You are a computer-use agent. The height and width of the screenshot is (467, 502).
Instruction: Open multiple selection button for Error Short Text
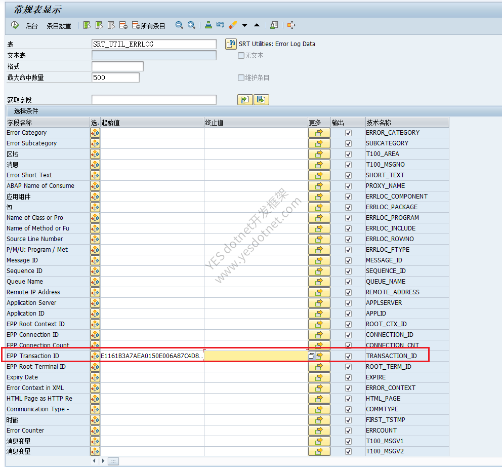pos(319,175)
